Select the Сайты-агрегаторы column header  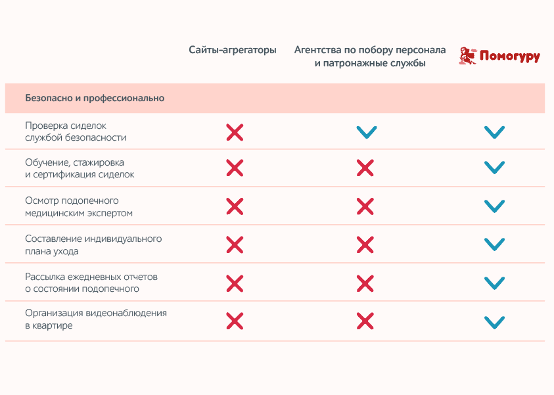233,50
